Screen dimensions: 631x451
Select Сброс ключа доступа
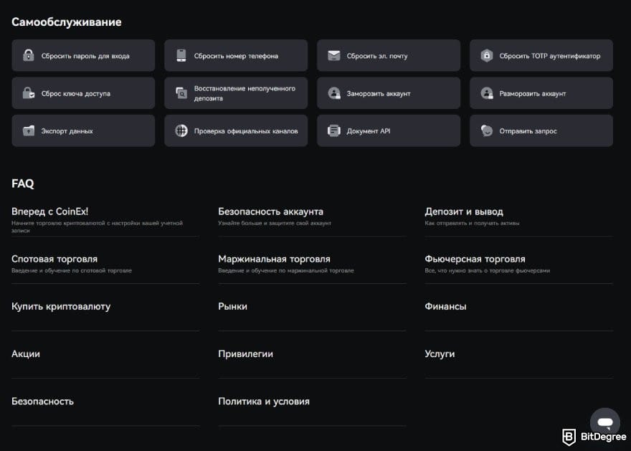click(83, 93)
